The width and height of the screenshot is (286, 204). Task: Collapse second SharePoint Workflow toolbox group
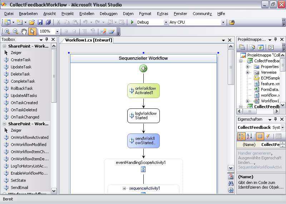coord(5,124)
